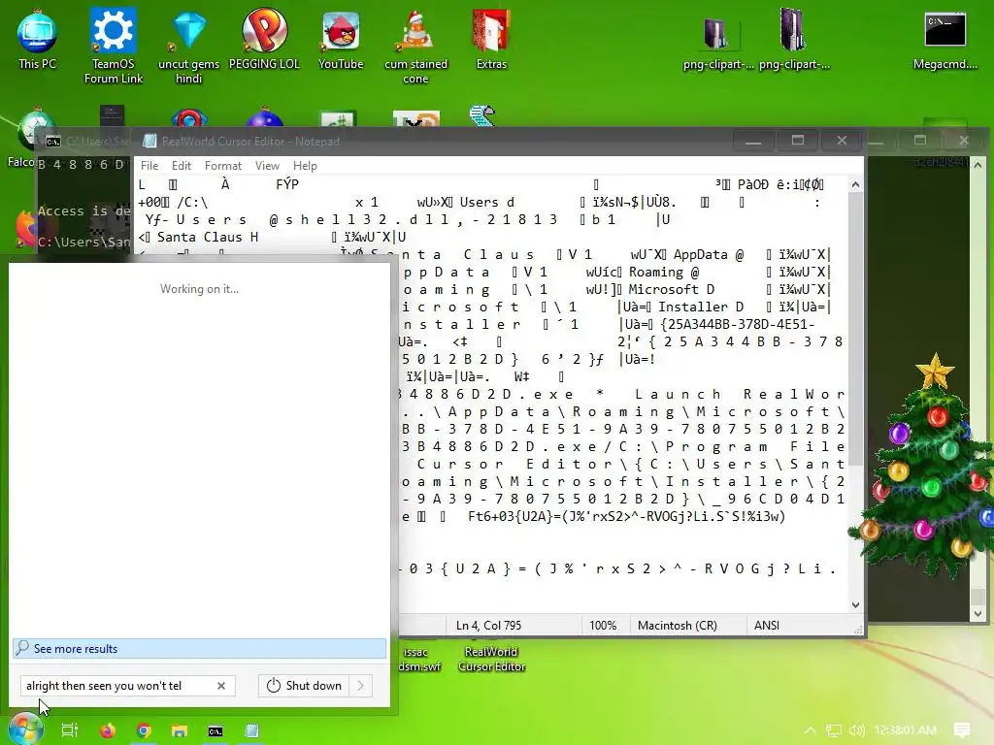The height and width of the screenshot is (745, 994).
Task: Open Action Center notifications icon
Action: [962, 730]
